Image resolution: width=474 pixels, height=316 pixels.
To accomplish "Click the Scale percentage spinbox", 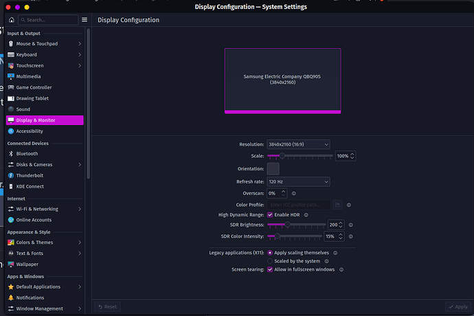I will pyautogui.click(x=346, y=156).
